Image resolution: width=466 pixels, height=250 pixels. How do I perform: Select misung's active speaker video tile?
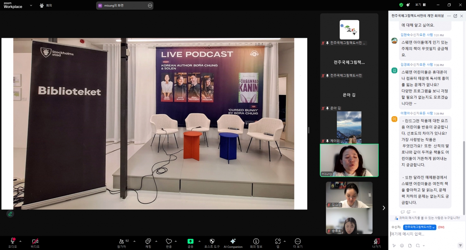click(x=349, y=160)
